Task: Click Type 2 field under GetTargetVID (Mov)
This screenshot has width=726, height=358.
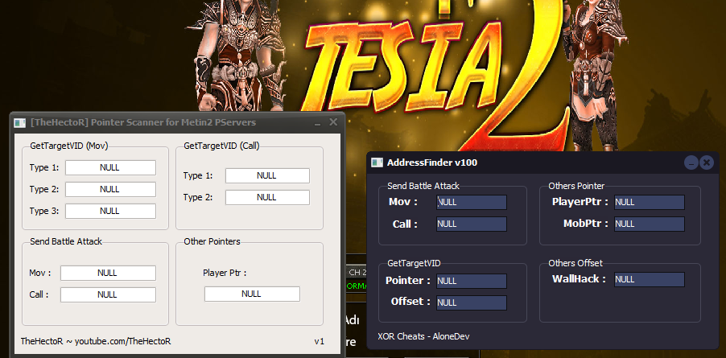Action: (x=110, y=189)
